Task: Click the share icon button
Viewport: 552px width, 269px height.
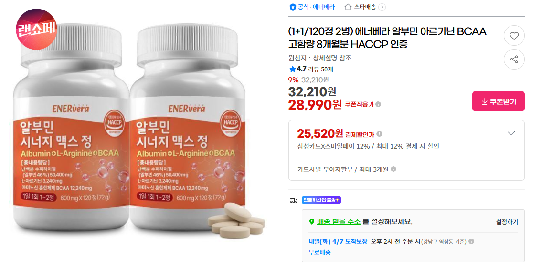Action: pyautogui.click(x=514, y=60)
